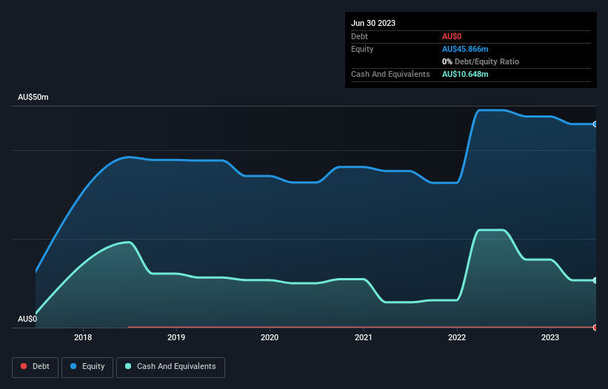Image resolution: width=608 pixels, height=389 pixels.
Task: Click the blue Equity legend dot
Action: [73, 366]
